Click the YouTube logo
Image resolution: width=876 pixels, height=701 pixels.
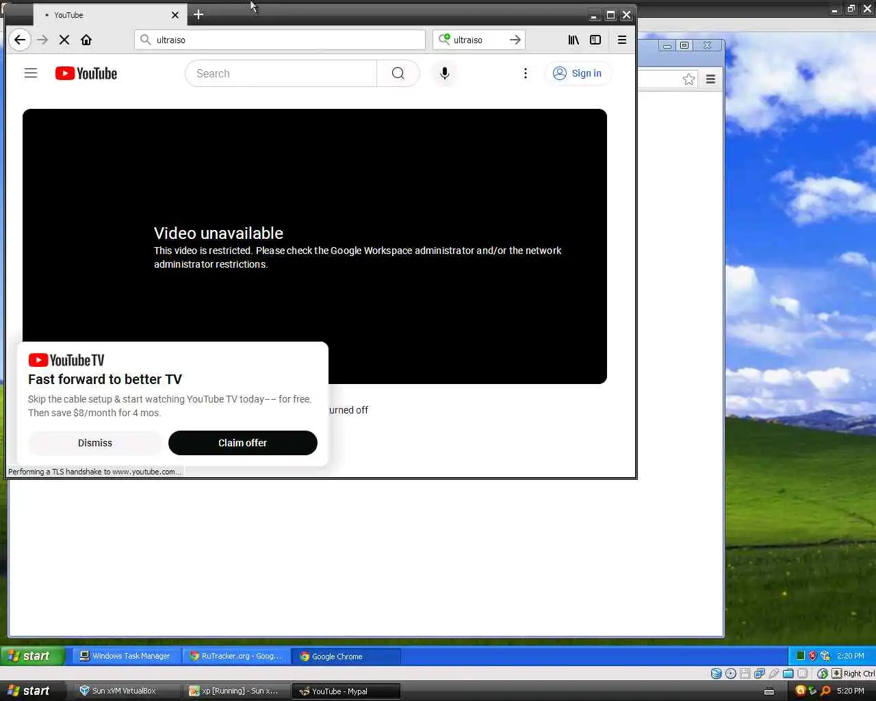(86, 73)
